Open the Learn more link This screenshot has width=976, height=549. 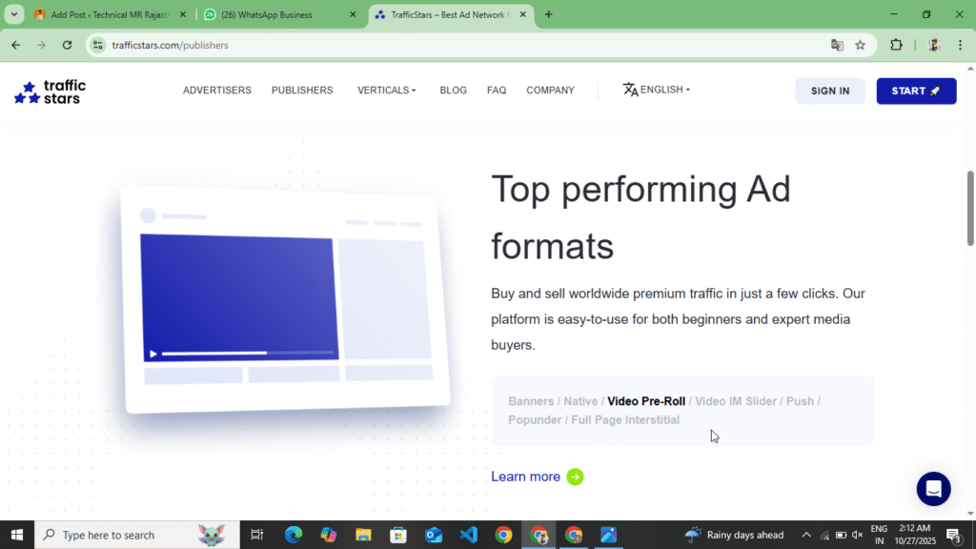(x=526, y=477)
